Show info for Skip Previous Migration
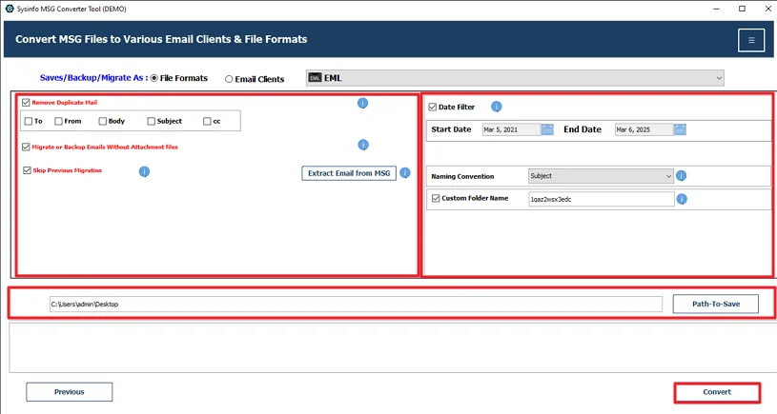Image resolution: width=777 pixels, height=414 pixels. coord(144,171)
